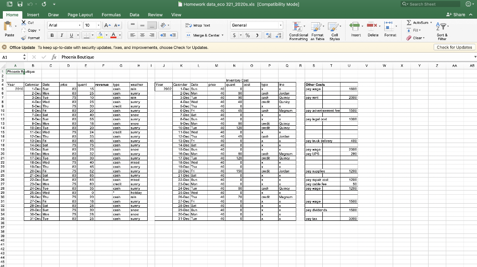
Task: Click the Name Box showing A1
Action: [12, 57]
